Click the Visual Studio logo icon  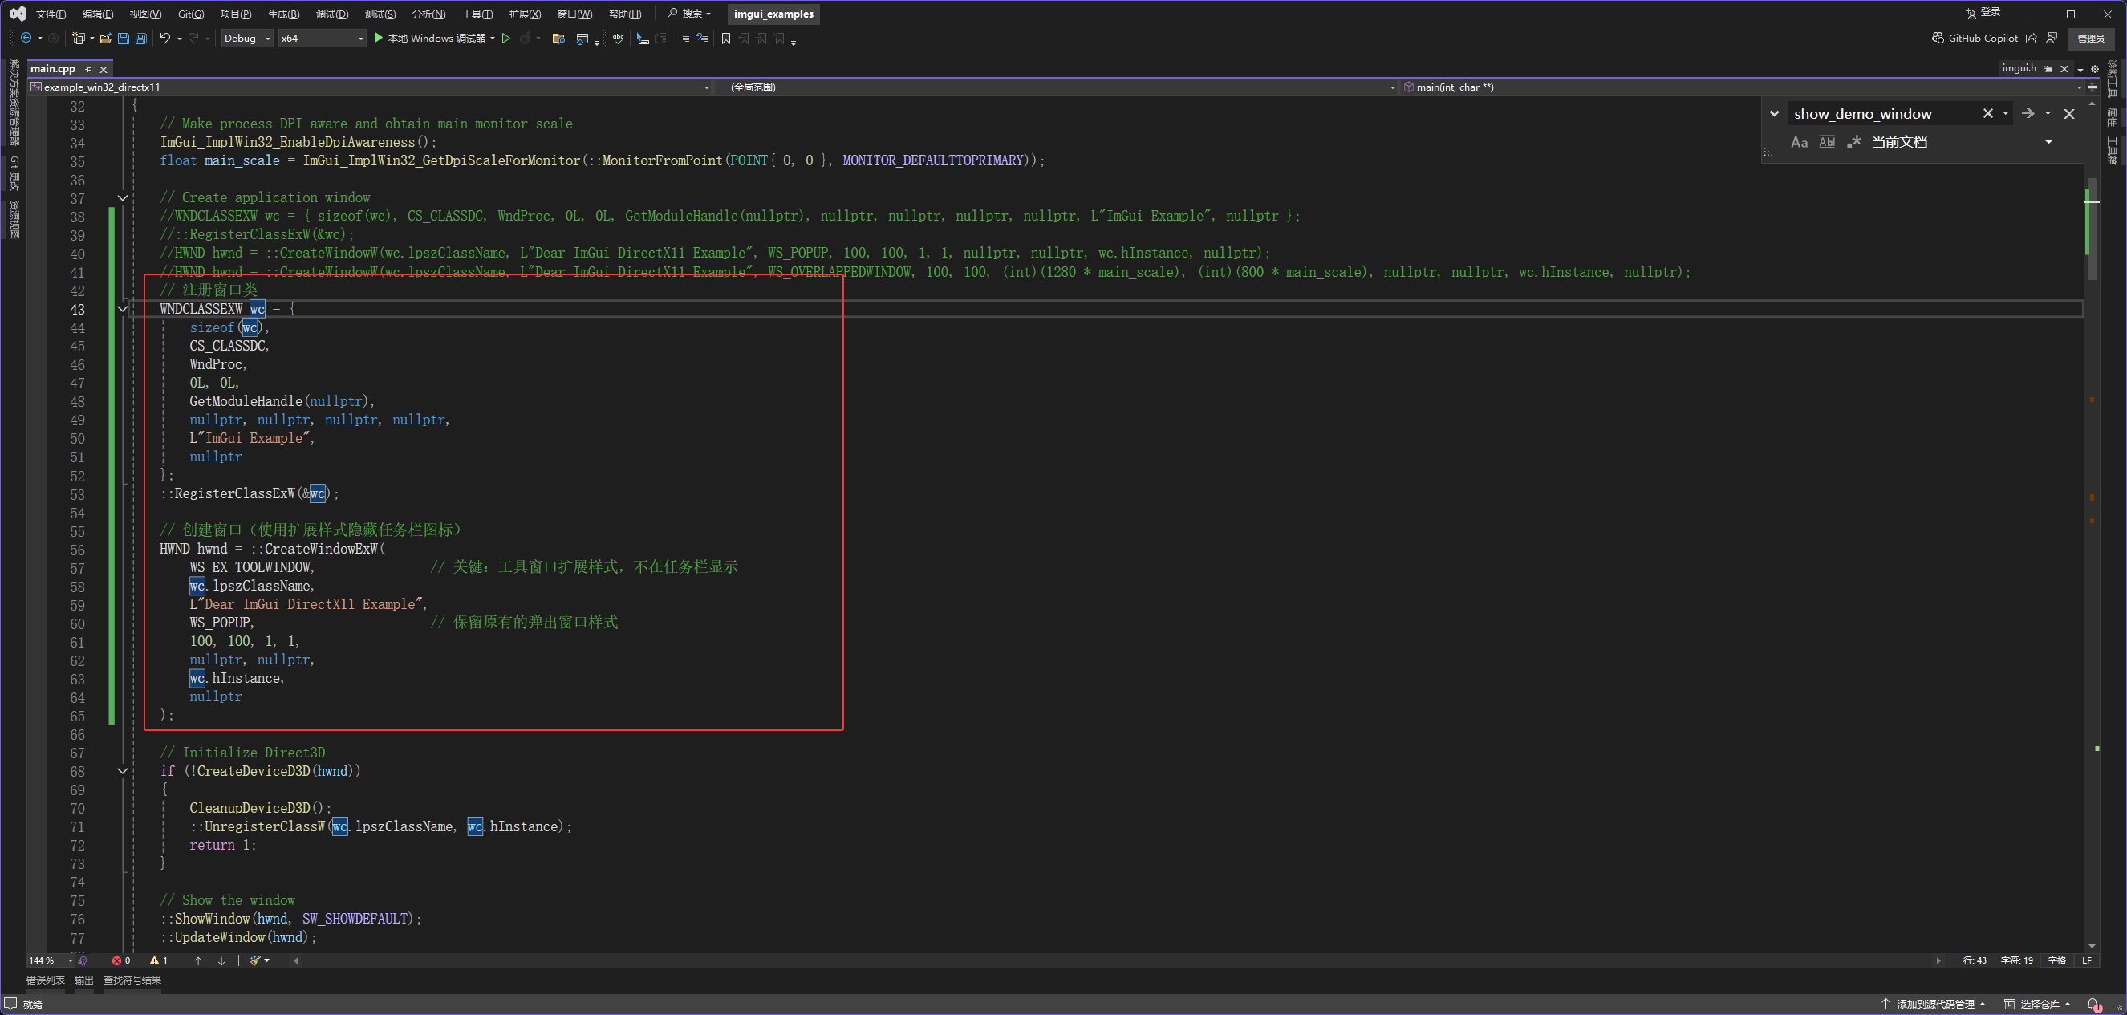[18, 13]
